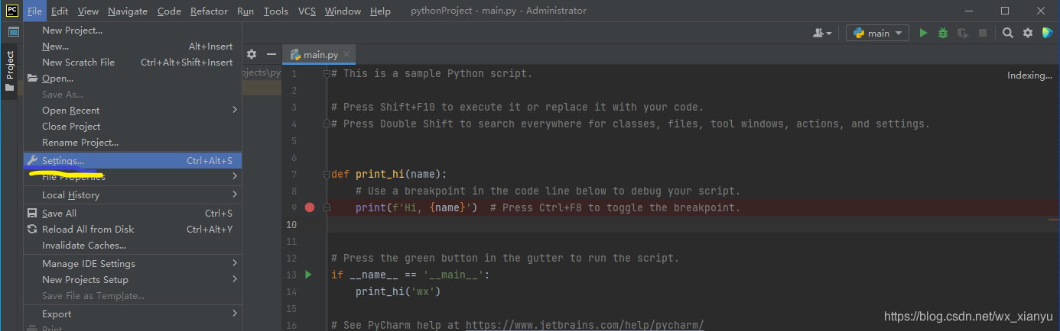Toggle the red breakpoint on line 9
The width and height of the screenshot is (1060, 331).
(309, 207)
